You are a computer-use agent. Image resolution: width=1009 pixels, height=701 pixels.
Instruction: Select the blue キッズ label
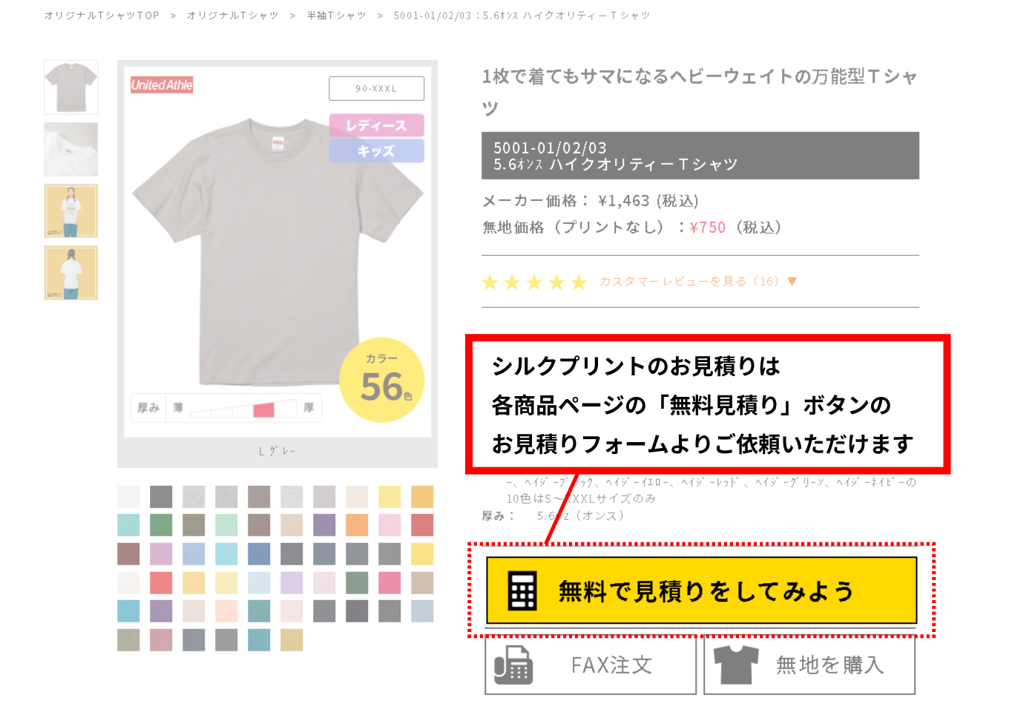[x=376, y=151]
